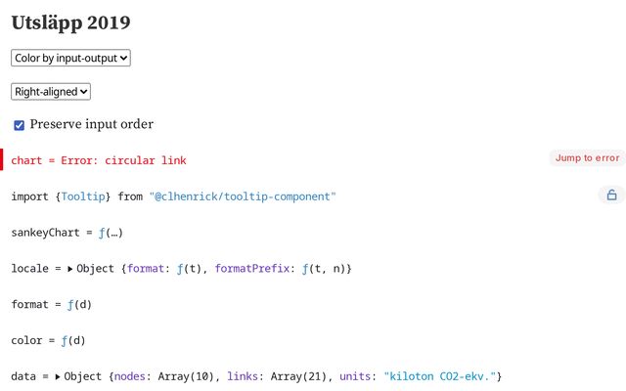
Task: Open the @clhenrick/tooltip-component import link
Action: coord(243,196)
